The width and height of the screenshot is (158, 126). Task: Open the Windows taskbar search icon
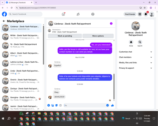point(9,118)
